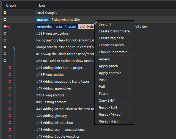This screenshot has width=176, height=139.
Task: Select commit #49 Fixing anchors
Action: [50, 95]
